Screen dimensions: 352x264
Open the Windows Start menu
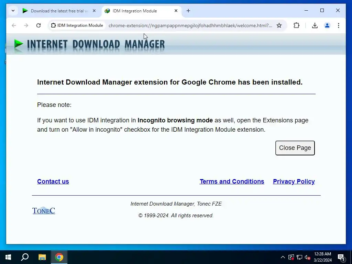pos(8,257)
